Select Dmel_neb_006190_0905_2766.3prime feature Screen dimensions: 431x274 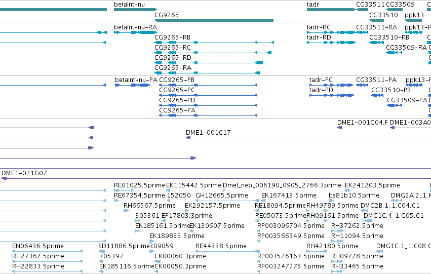point(224,190)
